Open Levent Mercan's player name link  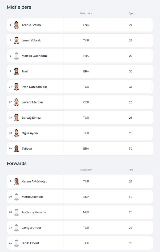[x=32, y=102]
